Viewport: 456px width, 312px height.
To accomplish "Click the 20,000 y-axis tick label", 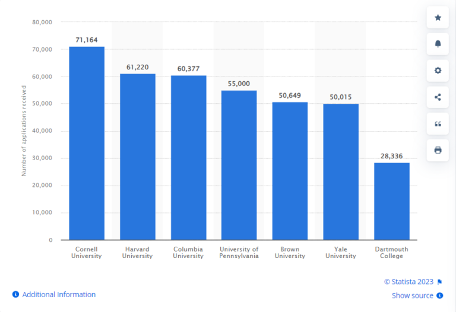I will pyautogui.click(x=42, y=185).
